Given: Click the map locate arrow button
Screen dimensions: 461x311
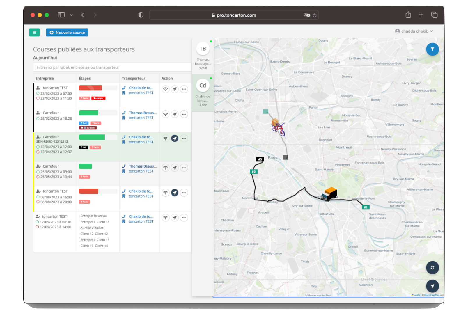Looking at the screenshot, I should click(x=432, y=286).
